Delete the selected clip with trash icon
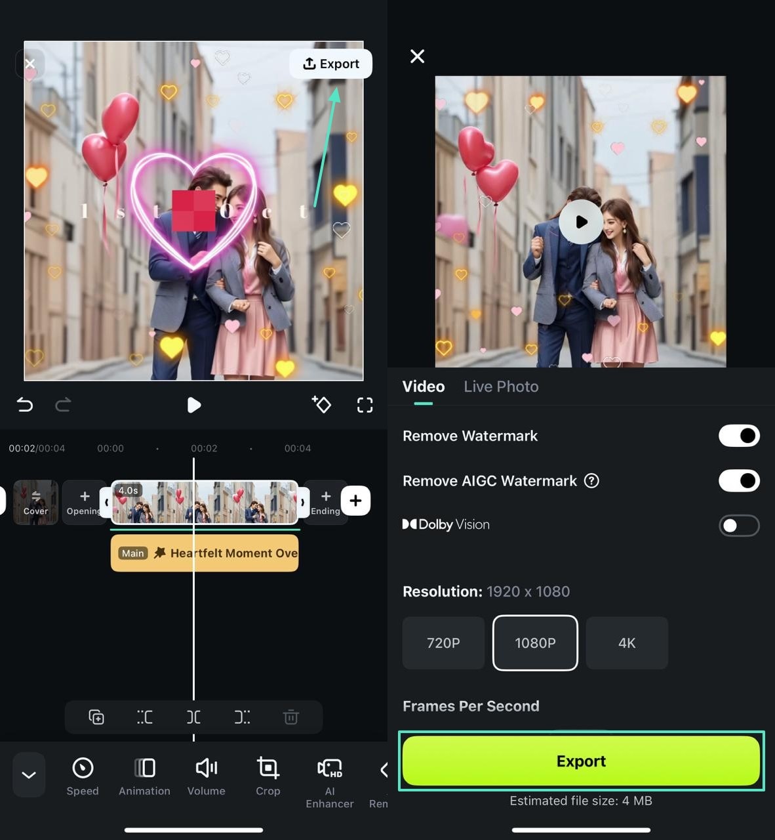Screen dimensions: 775x840 (x=291, y=717)
